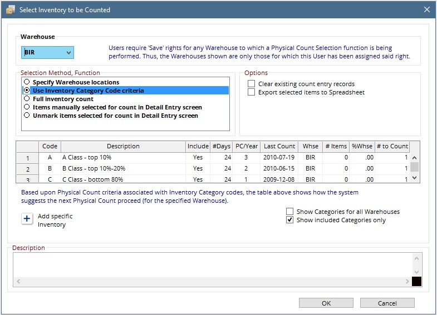437x315 pixels.
Task: Select 'Items manually selected for count' option
Action: 26,107
